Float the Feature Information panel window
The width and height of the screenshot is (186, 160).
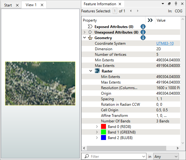(x=169, y=4)
